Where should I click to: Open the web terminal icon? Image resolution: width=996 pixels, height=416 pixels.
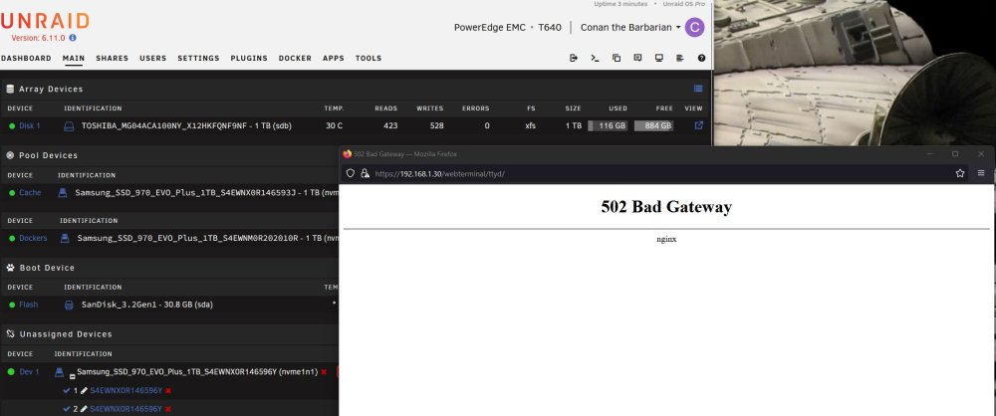pyautogui.click(x=595, y=58)
